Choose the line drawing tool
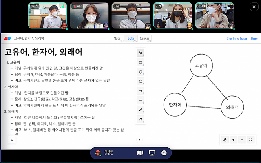Viewport: 261px width, 163px height. click(x=140, y=100)
